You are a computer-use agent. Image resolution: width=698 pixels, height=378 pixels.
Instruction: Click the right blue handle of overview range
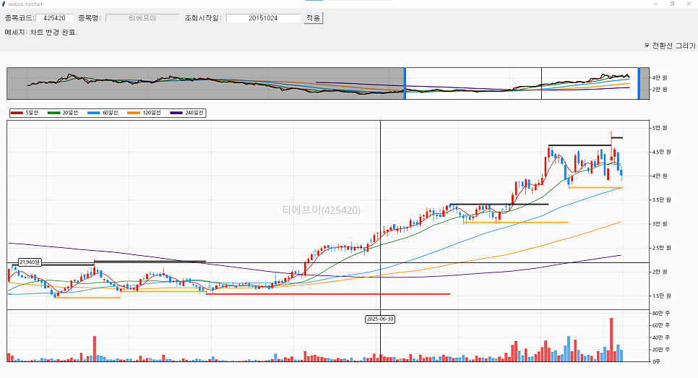(639, 83)
